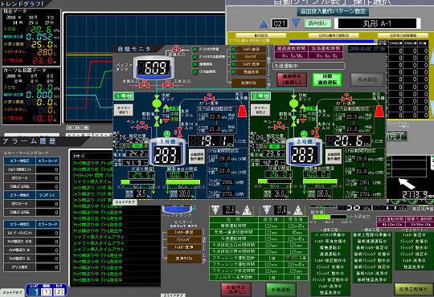This screenshot has width=434, height=297.
Task: Select the [2] box in the bottom-left blue panel
Action: tap(59, 291)
